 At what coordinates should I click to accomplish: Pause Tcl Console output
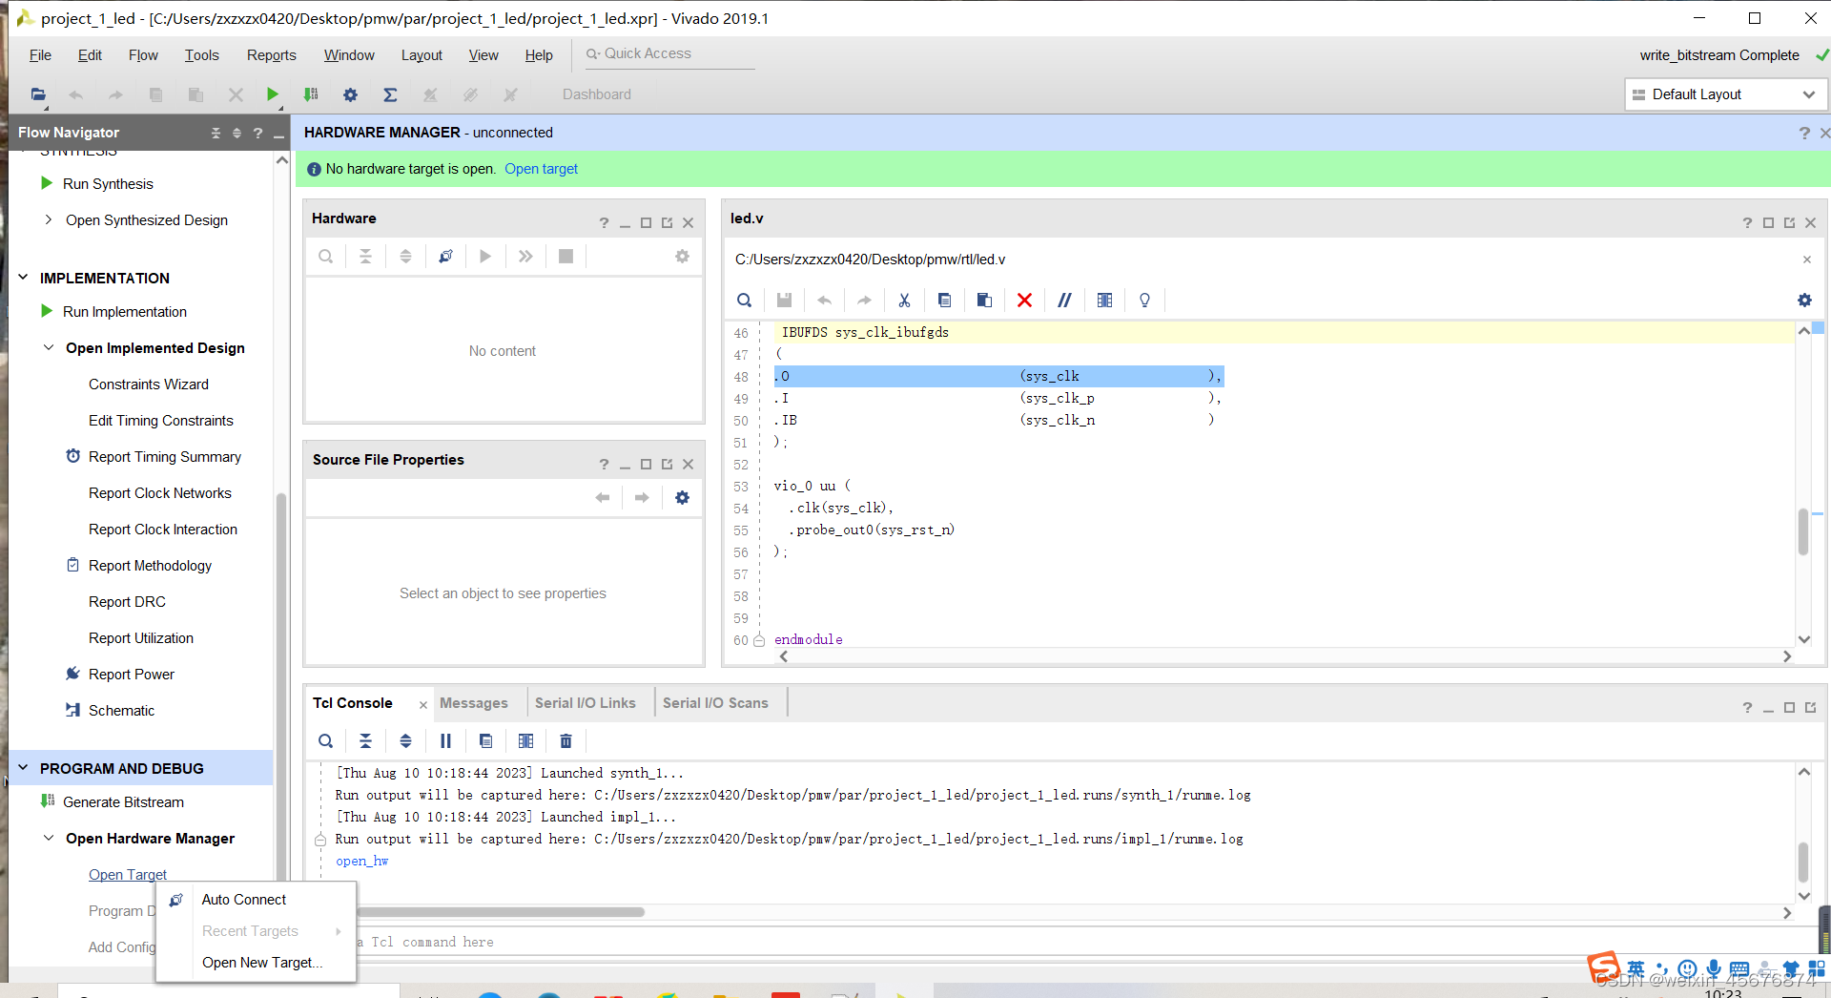pos(445,741)
